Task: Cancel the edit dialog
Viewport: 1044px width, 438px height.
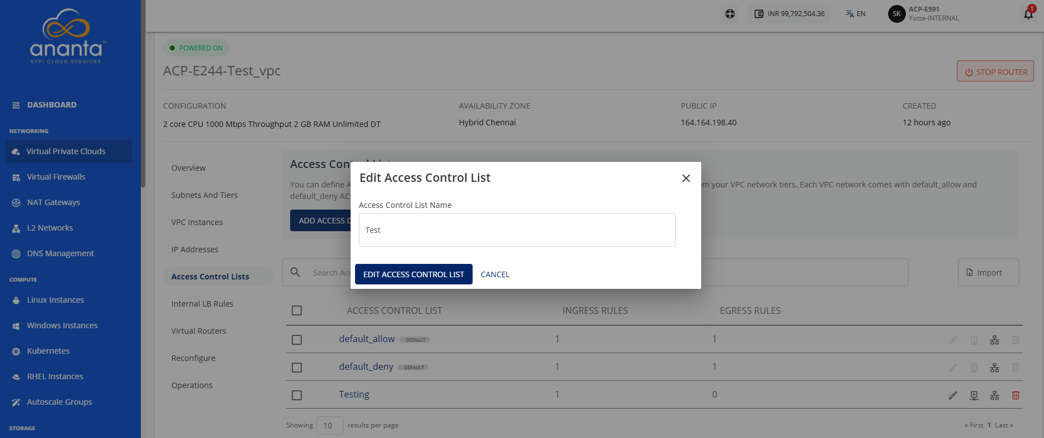Action: coord(495,274)
